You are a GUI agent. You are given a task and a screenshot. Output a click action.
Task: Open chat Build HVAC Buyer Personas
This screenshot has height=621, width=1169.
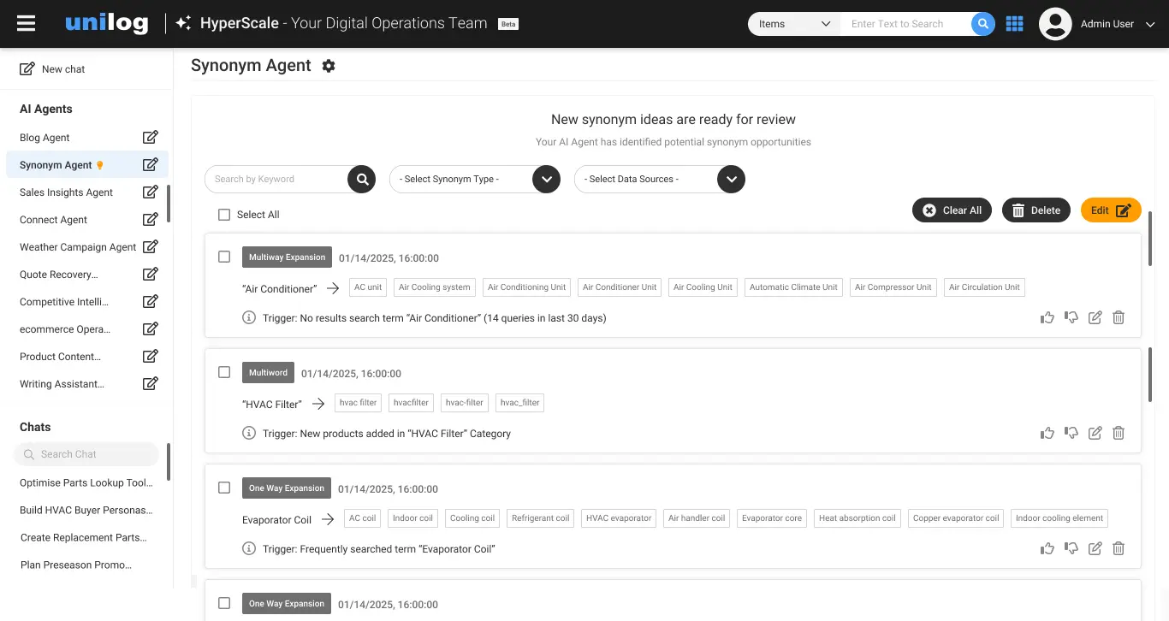click(86, 511)
